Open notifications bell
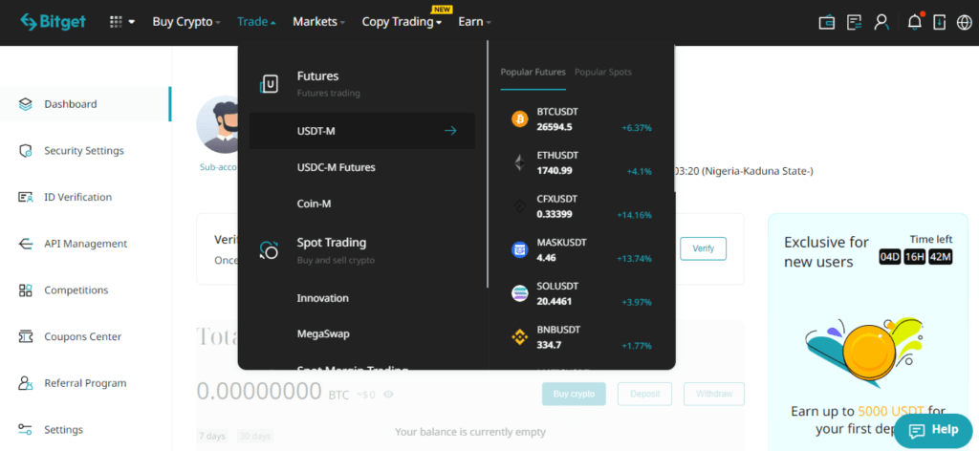 click(915, 22)
